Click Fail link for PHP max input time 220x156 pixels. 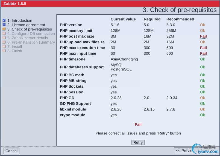[x=203, y=54]
